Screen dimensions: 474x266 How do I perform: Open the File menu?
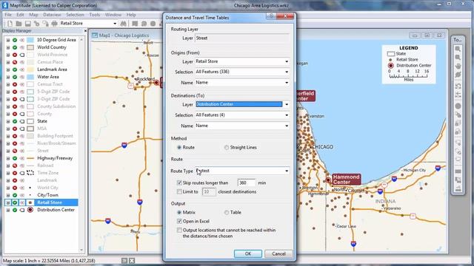tap(8, 15)
